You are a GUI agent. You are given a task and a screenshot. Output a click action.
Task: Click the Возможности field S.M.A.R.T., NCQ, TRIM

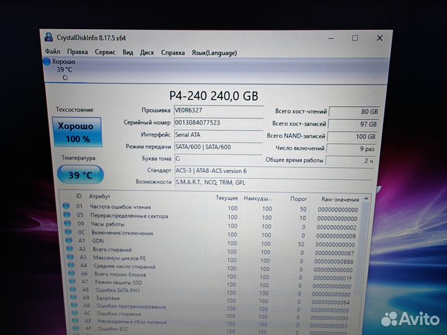(274, 182)
